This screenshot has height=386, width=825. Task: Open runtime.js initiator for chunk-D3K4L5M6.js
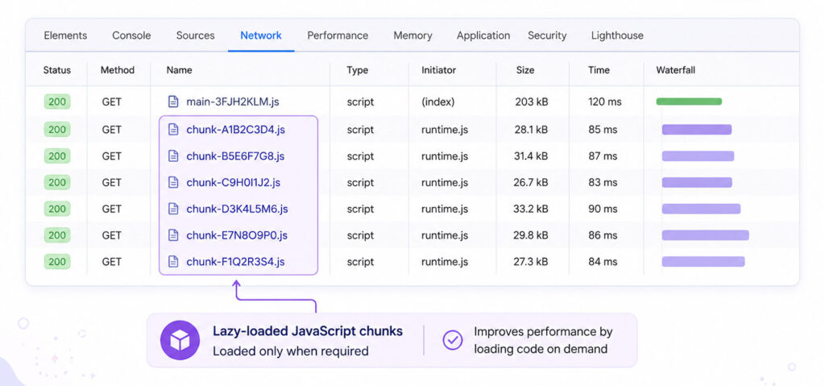pyautogui.click(x=445, y=209)
